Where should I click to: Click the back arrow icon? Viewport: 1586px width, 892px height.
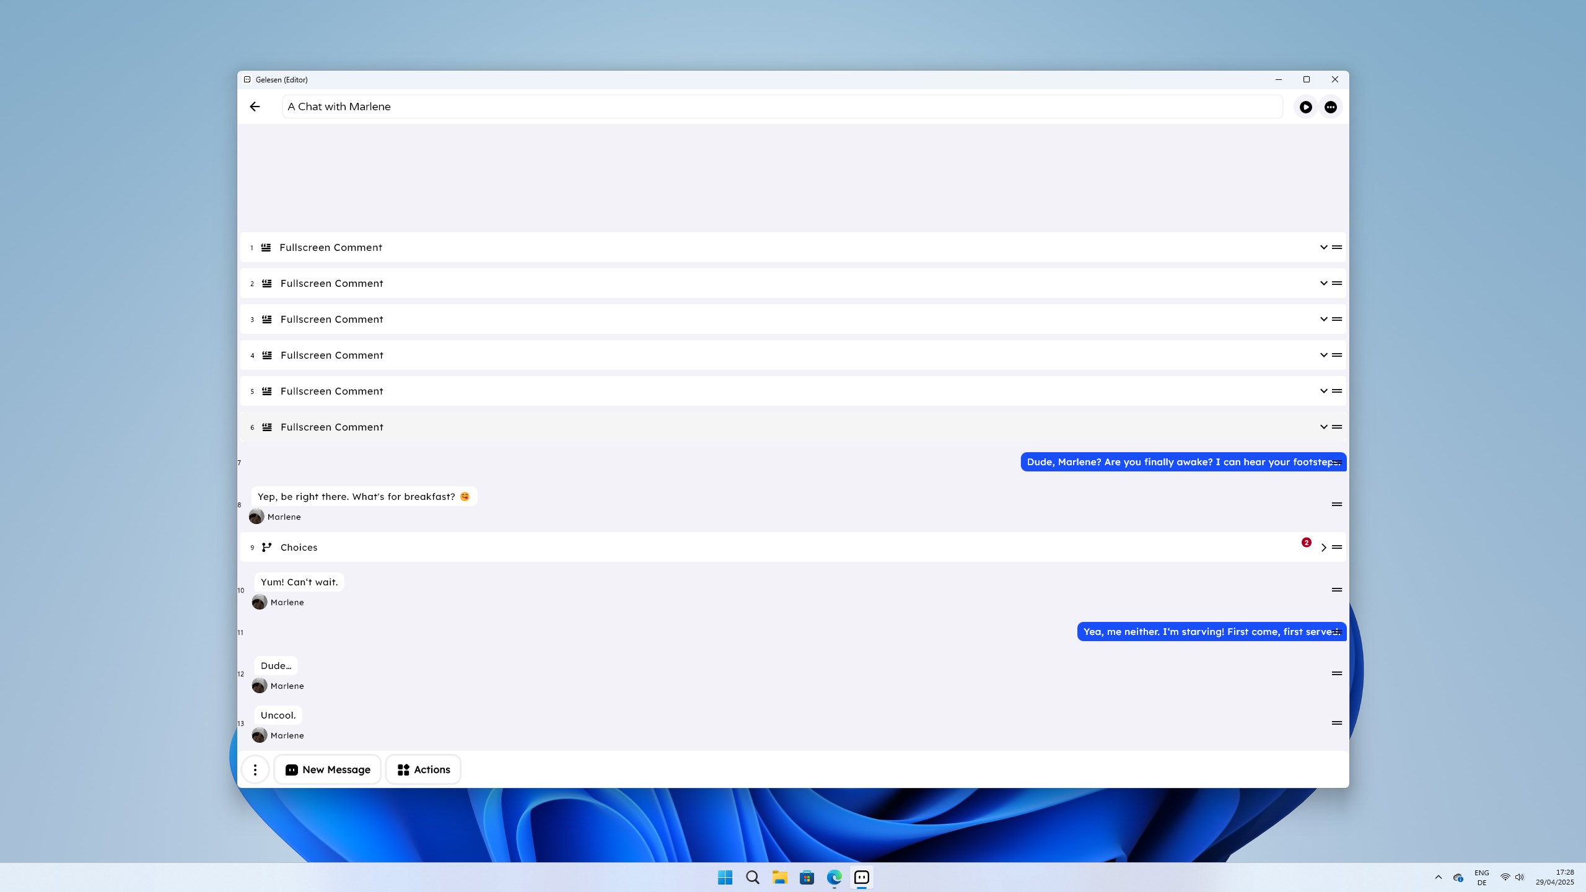point(255,107)
